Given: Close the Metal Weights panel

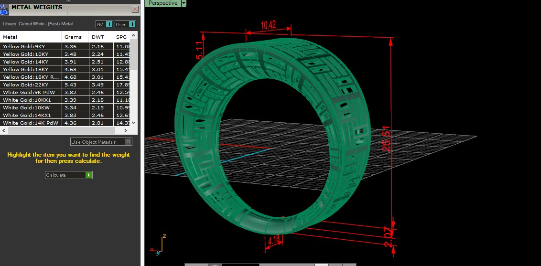Looking at the screenshot, I should pos(135,10).
